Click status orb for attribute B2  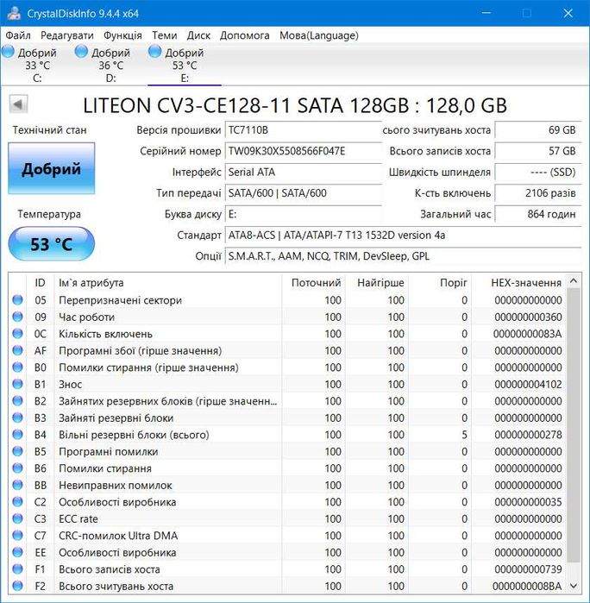18,401
